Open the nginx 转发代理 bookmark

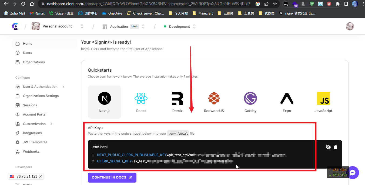coord(297,13)
